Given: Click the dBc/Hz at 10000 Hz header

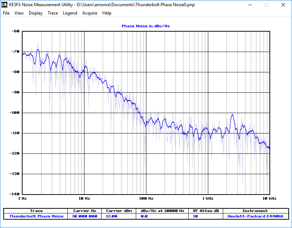Looking at the screenshot, I should click(162, 211).
